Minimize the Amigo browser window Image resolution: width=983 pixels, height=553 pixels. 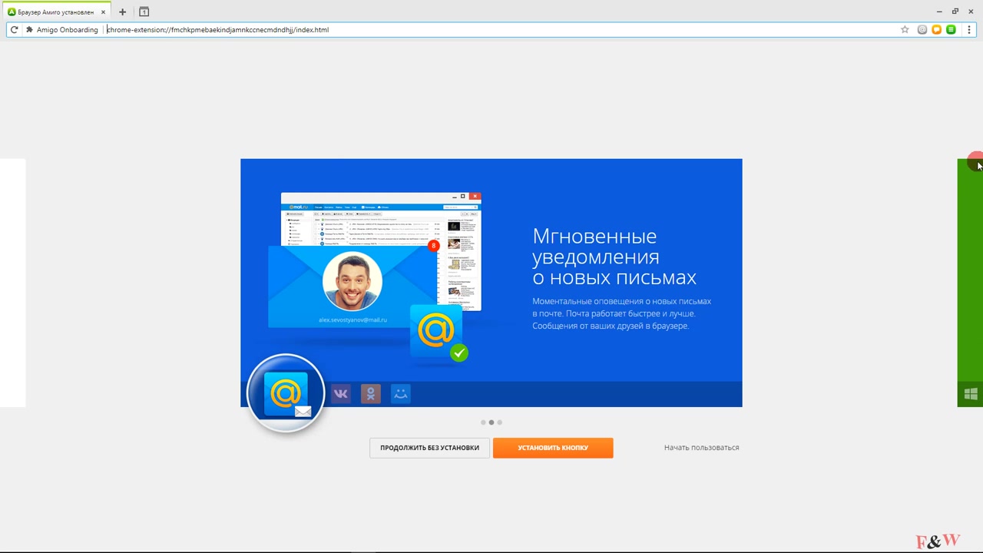coord(939,12)
